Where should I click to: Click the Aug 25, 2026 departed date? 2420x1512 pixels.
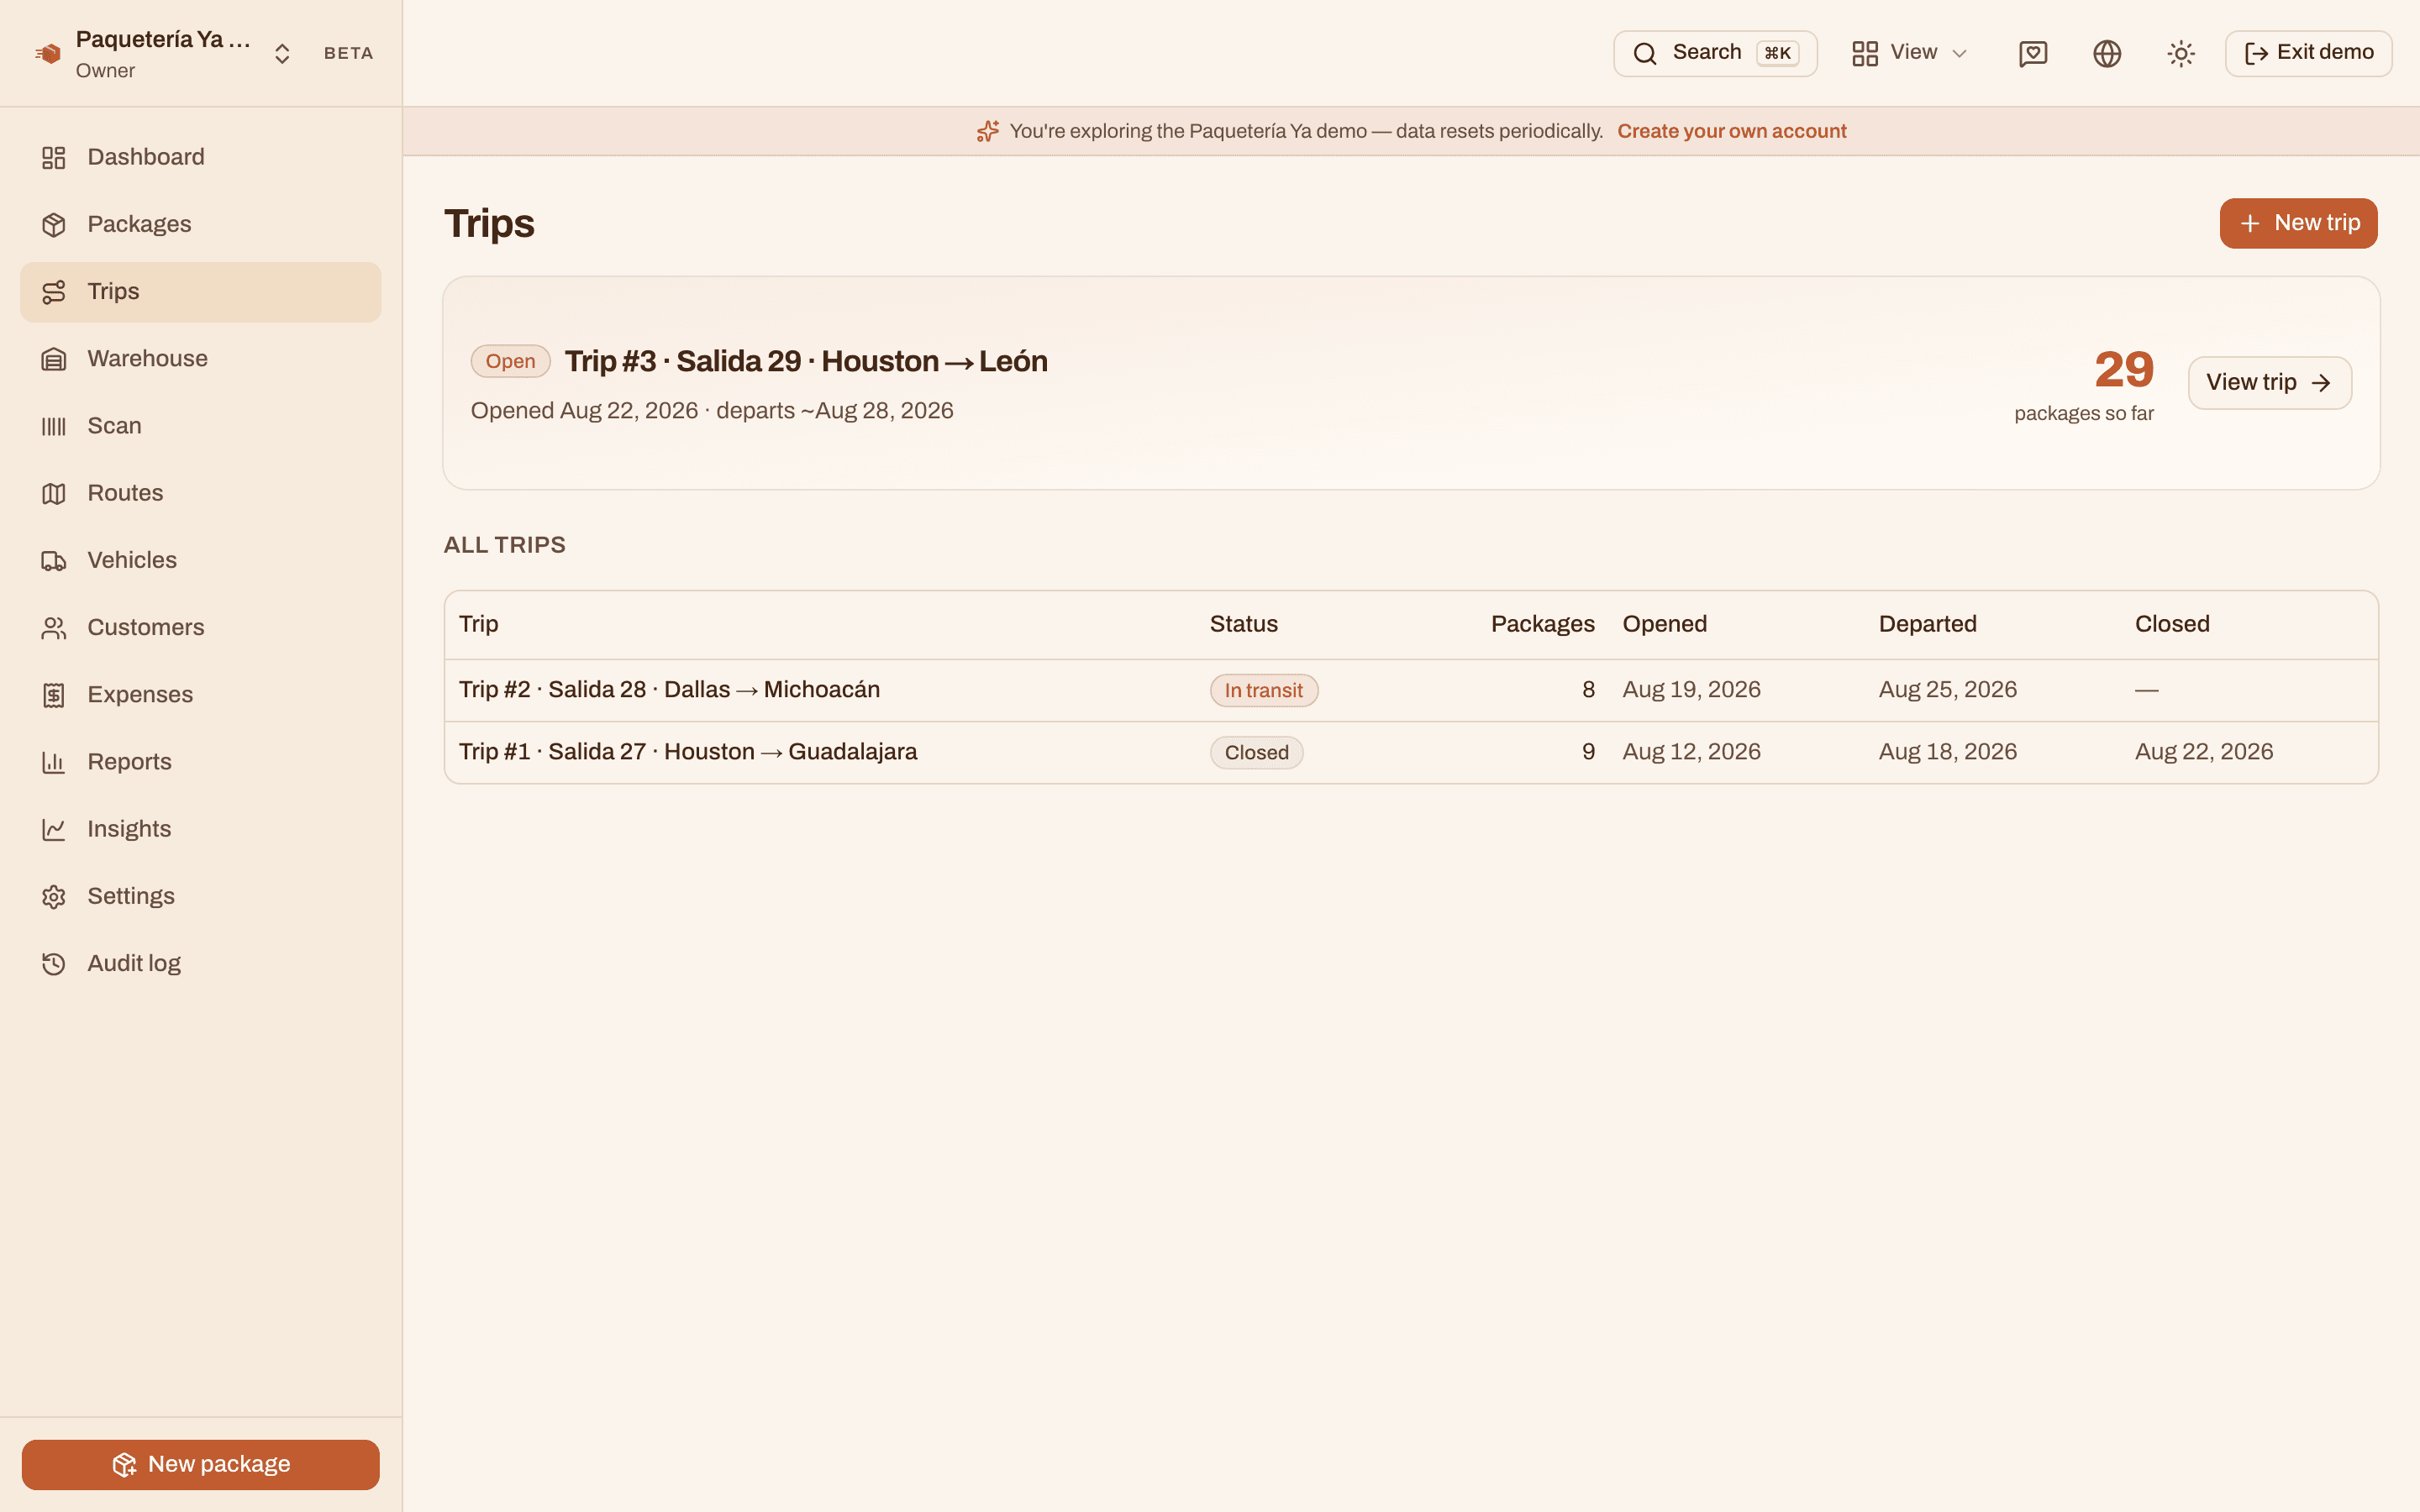point(1947,690)
